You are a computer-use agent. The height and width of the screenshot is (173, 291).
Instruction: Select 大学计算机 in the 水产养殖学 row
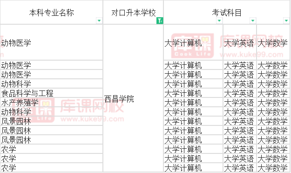tap(193, 102)
